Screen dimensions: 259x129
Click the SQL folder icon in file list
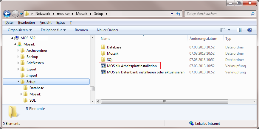103,60
